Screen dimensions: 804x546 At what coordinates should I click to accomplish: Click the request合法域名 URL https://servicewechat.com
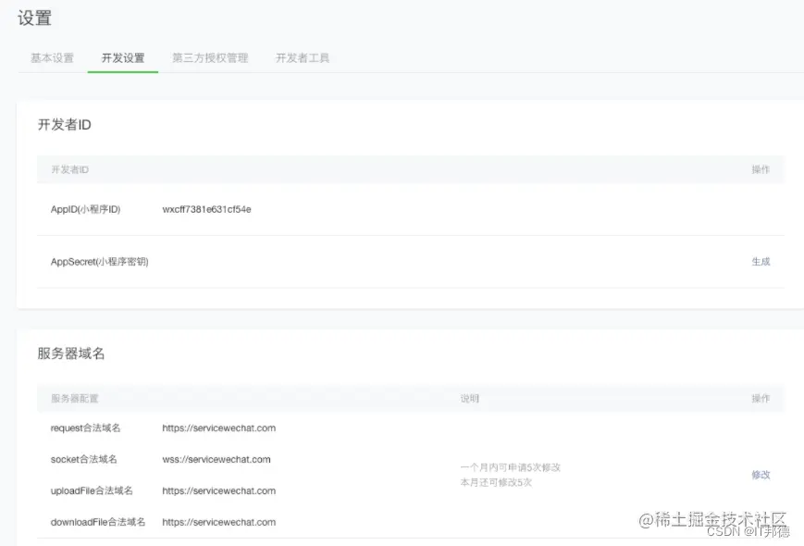218,428
